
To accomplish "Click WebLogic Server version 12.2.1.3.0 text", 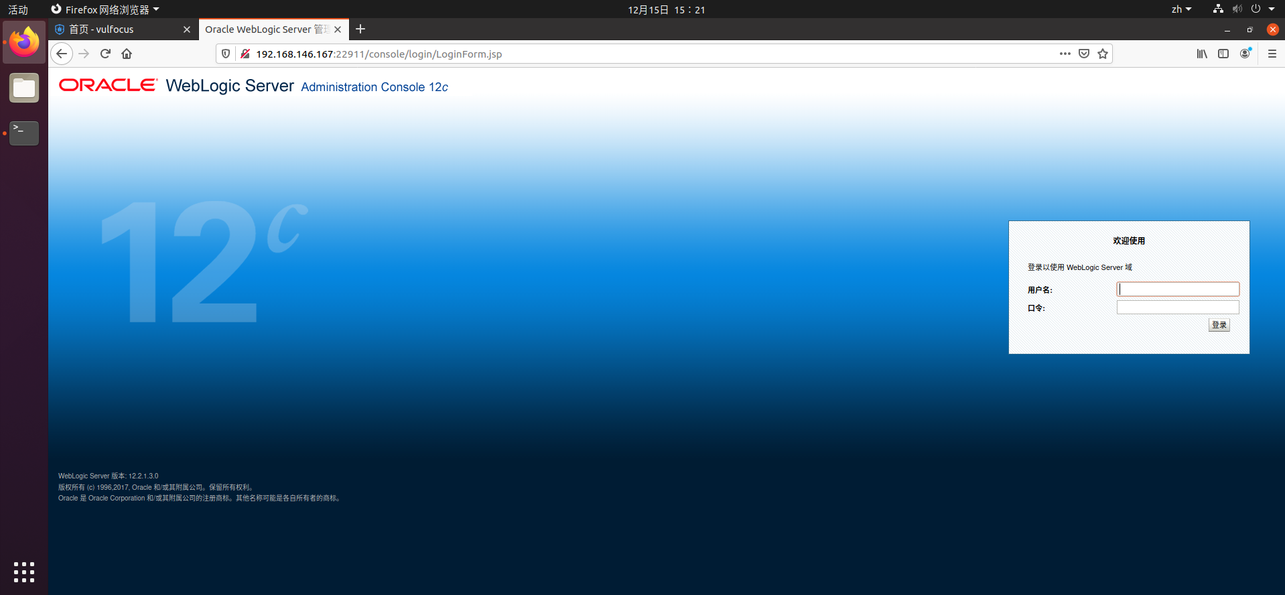I will [109, 476].
